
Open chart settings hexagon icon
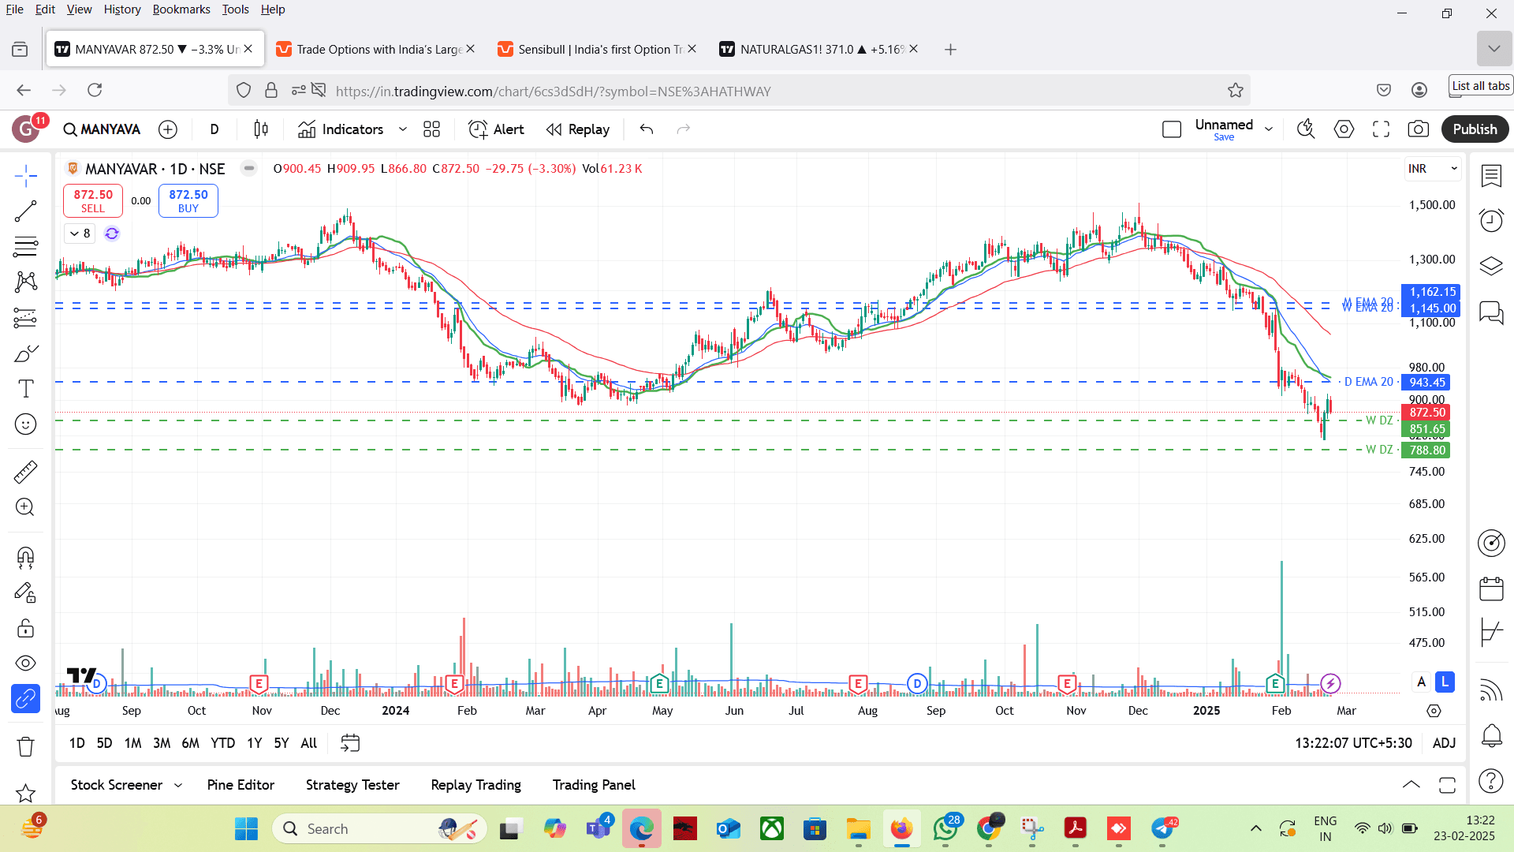(x=1344, y=129)
